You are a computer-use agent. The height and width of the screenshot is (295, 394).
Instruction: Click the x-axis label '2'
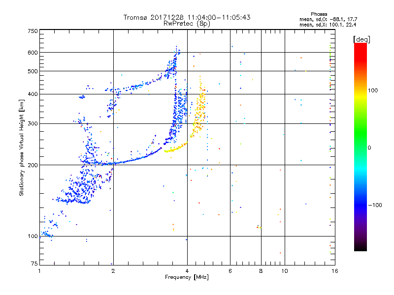coord(113,271)
